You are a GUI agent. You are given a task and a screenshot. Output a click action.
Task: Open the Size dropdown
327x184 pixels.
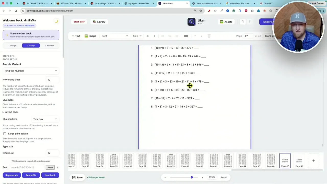pyautogui.click(x=137, y=36)
